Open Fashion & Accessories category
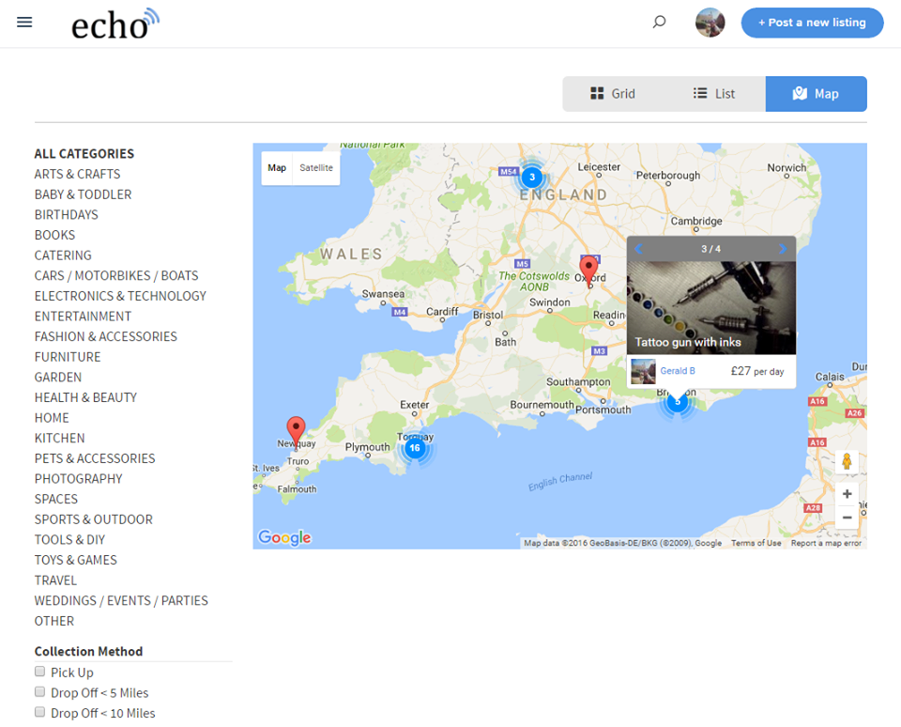This screenshot has width=901, height=727. coord(106,336)
